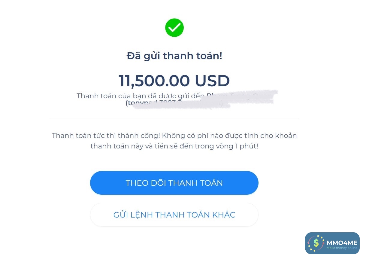Click the blurred email in parentheses
The height and width of the screenshot is (259, 366).
tap(177, 103)
